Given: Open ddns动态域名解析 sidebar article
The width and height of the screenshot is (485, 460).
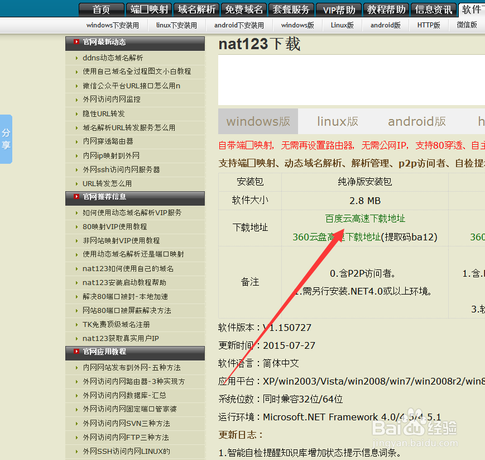Looking at the screenshot, I should (x=113, y=58).
